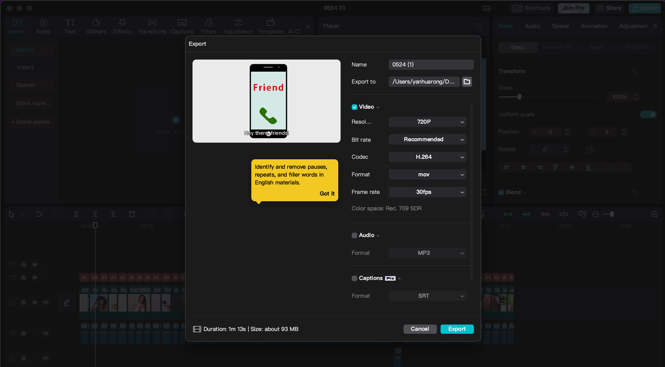Click the export preview thumbnail
The width and height of the screenshot is (665, 367).
pyautogui.click(x=267, y=101)
